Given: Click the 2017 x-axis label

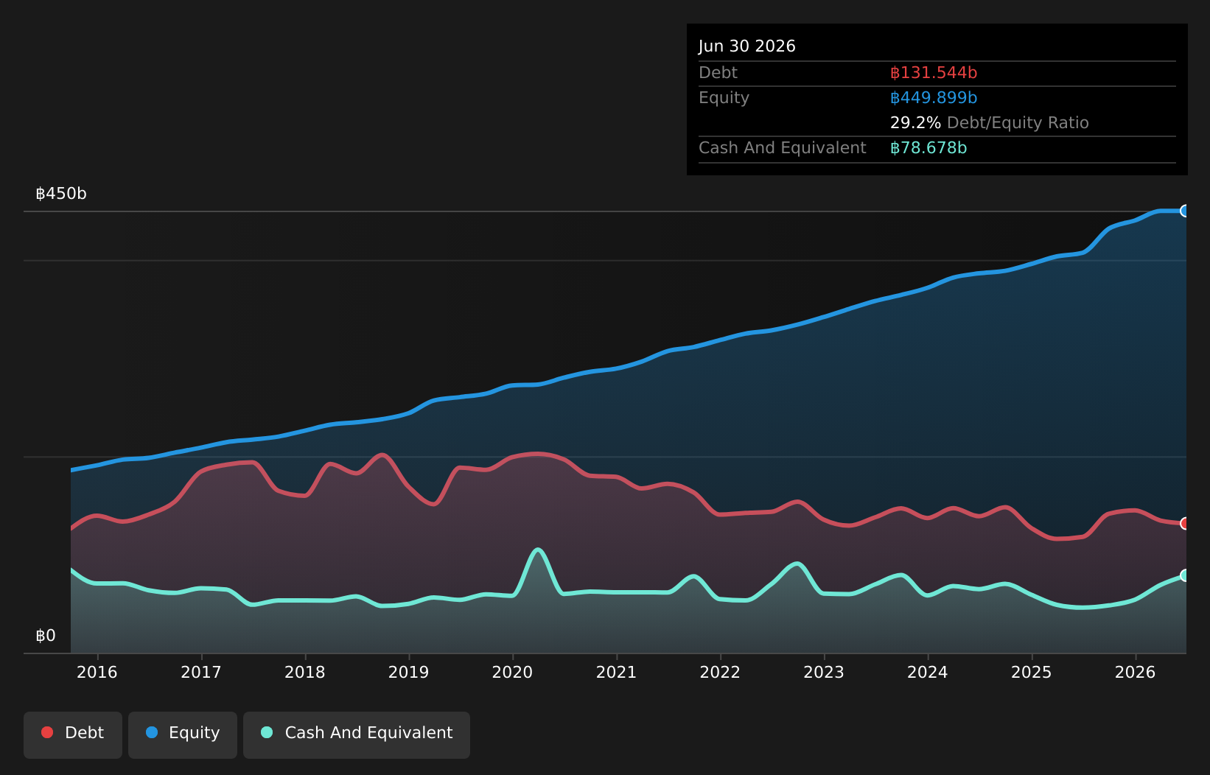Looking at the screenshot, I should 201,672.
